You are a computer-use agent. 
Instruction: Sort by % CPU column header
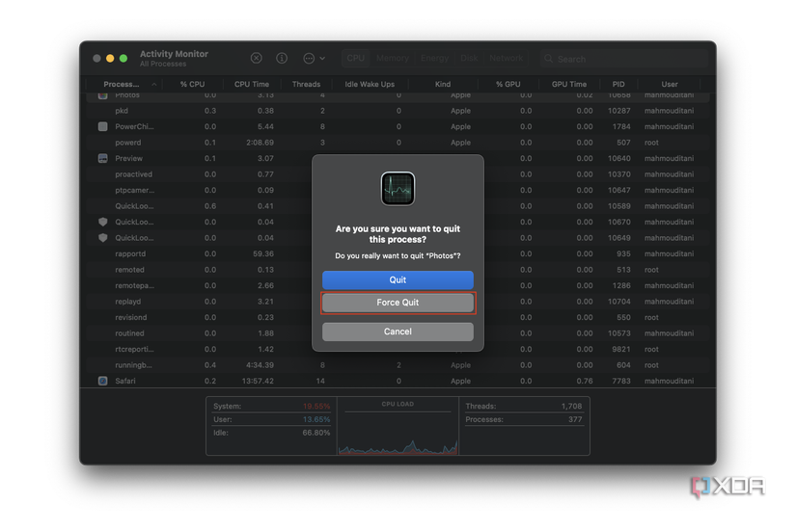(192, 84)
